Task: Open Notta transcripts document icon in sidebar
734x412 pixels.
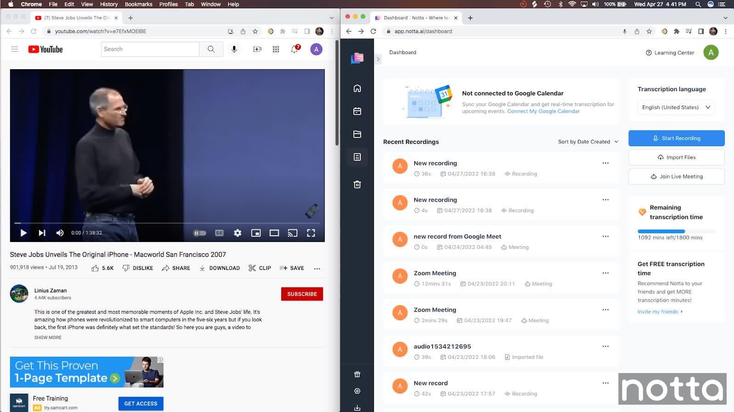Action: (x=357, y=157)
